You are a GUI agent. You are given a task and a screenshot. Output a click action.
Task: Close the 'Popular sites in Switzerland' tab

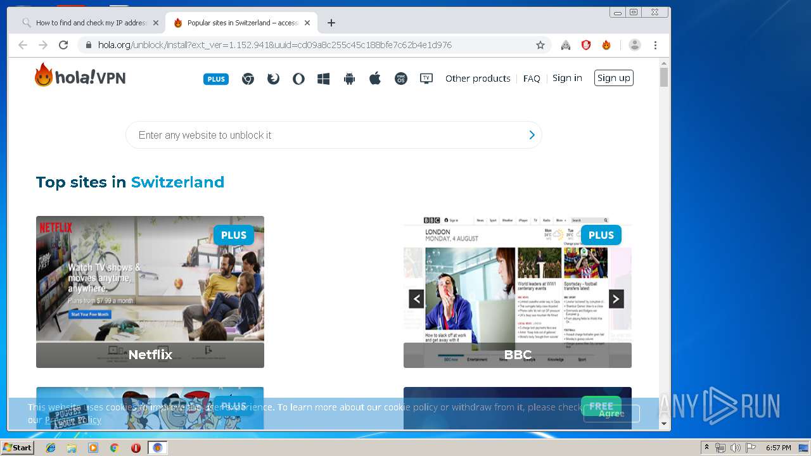click(x=307, y=23)
